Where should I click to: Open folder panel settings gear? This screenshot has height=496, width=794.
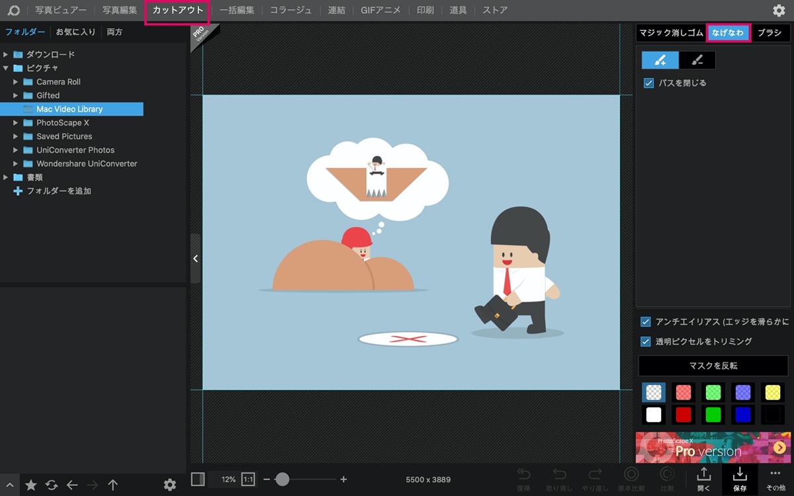[x=170, y=485]
